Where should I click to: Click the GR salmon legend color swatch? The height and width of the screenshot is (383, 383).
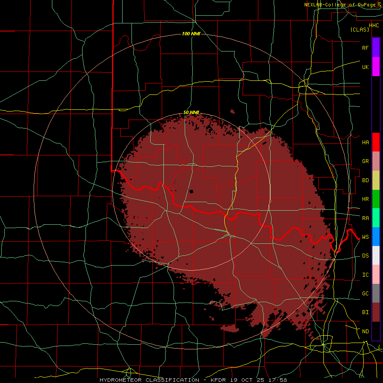pos(376,161)
